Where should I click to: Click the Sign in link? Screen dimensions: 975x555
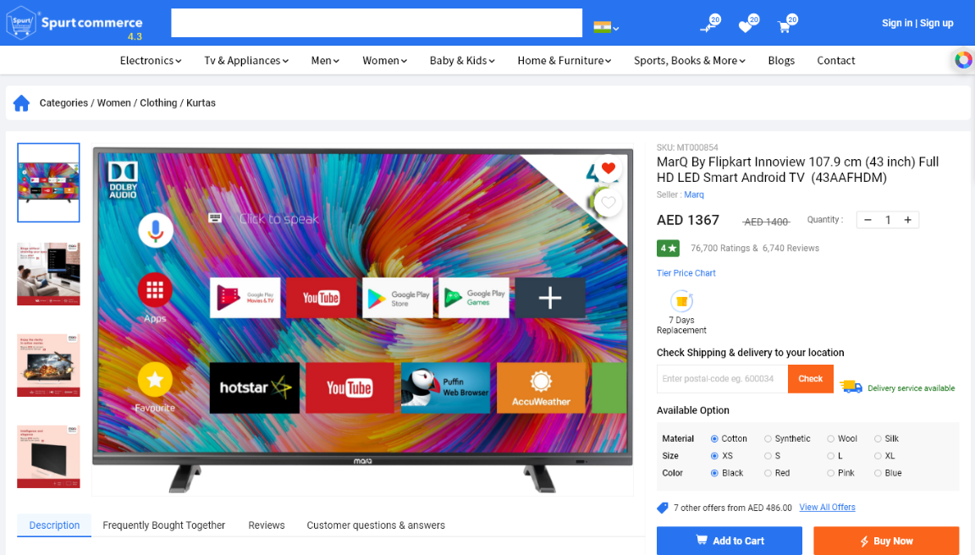[896, 23]
